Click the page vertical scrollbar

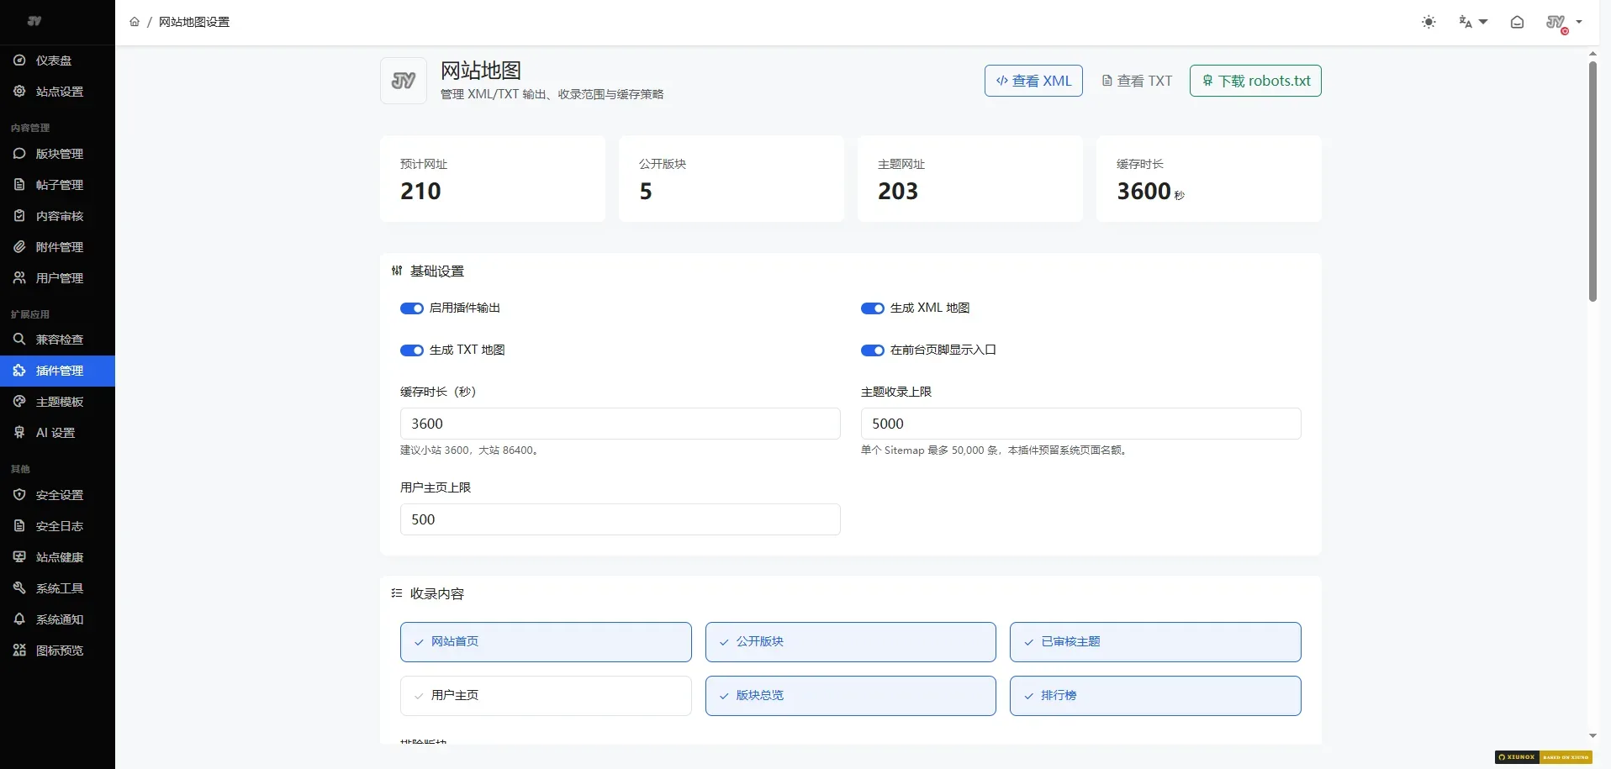[1593, 181]
